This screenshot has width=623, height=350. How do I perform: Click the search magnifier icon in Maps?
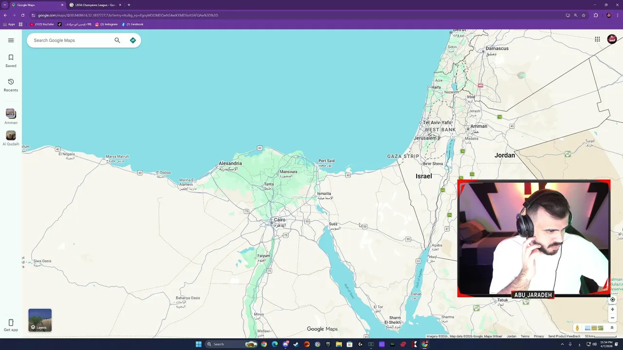117,40
